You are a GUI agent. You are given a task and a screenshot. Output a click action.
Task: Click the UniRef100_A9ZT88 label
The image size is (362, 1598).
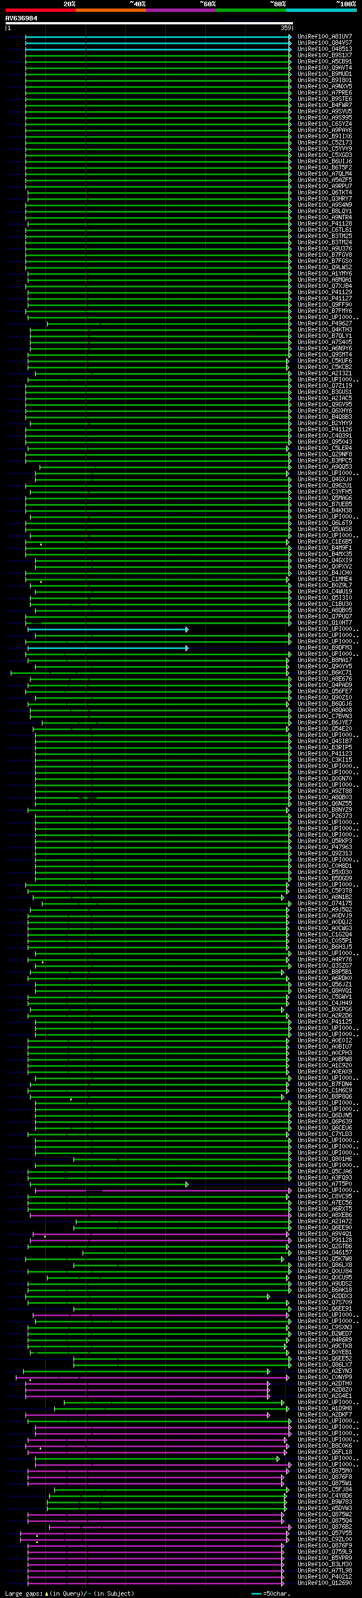pyautogui.click(x=325, y=791)
